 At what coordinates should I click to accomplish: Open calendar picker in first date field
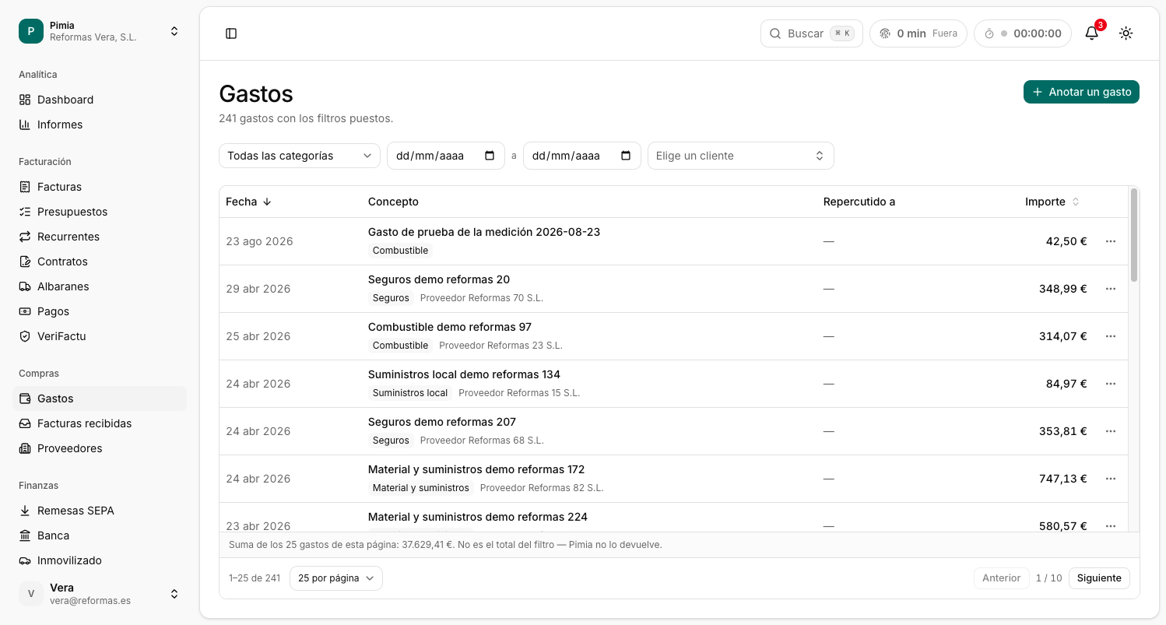pyautogui.click(x=490, y=156)
